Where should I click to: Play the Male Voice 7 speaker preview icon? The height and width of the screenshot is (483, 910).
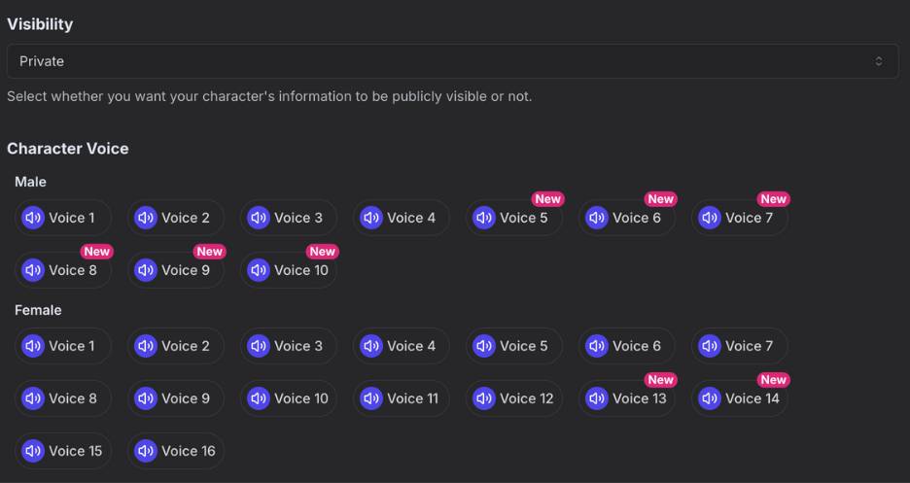tap(710, 218)
